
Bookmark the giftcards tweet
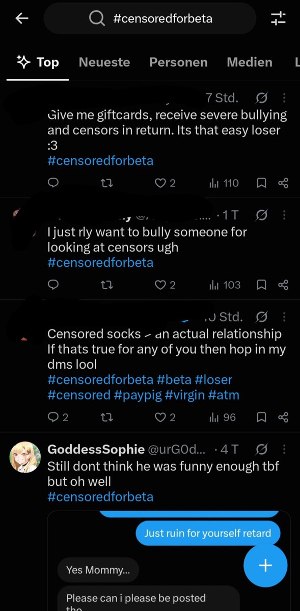point(261,183)
